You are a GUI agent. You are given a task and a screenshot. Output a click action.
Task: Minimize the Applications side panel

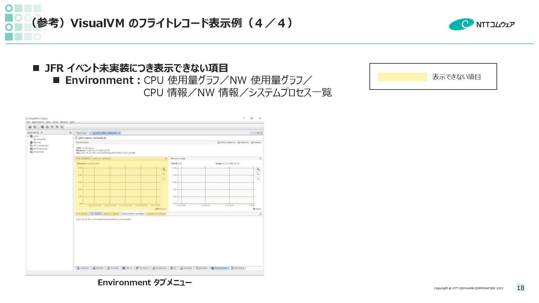pos(70,133)
